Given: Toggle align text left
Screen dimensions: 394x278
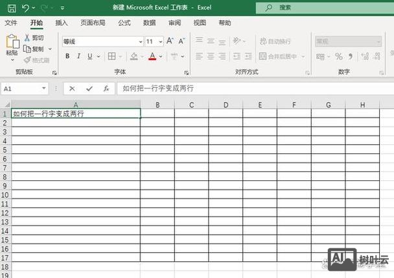Looking at the screenshot, I should tap(199, 56).
